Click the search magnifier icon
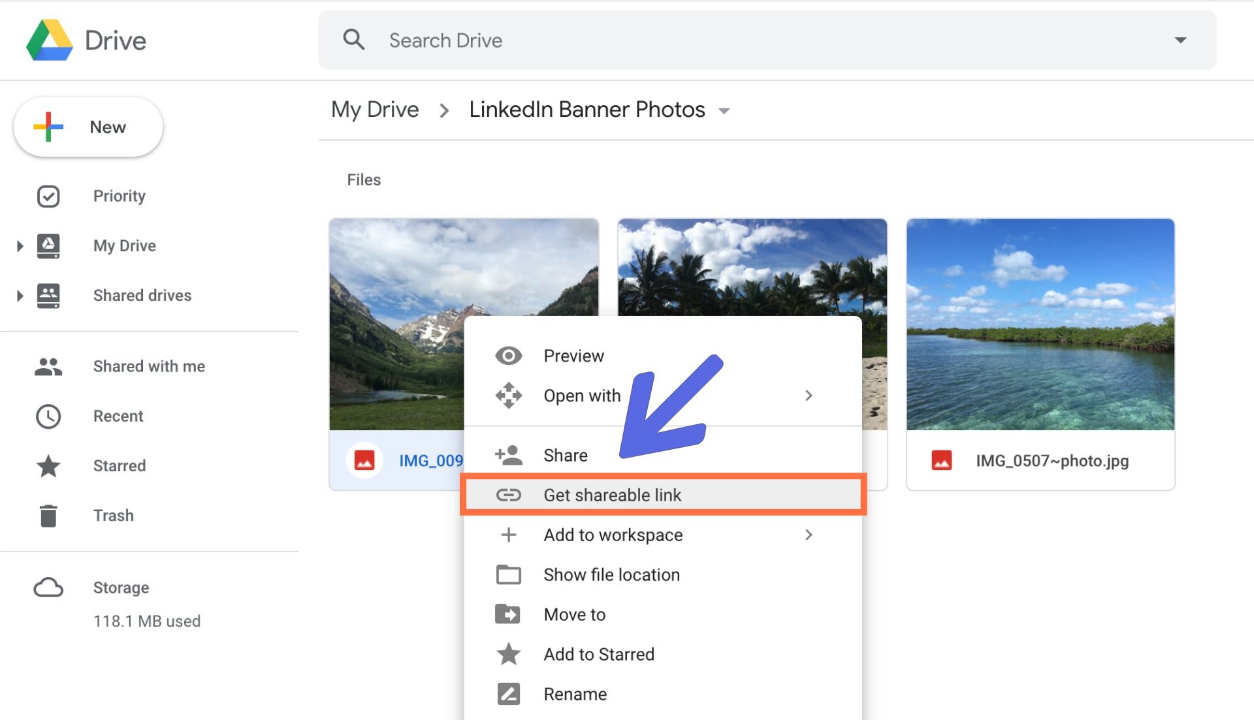This screenshot has height=720, width=1254. [353, 40]
